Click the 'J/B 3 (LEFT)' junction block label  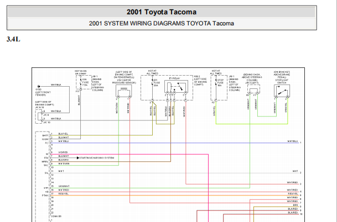tap(252, 83)
